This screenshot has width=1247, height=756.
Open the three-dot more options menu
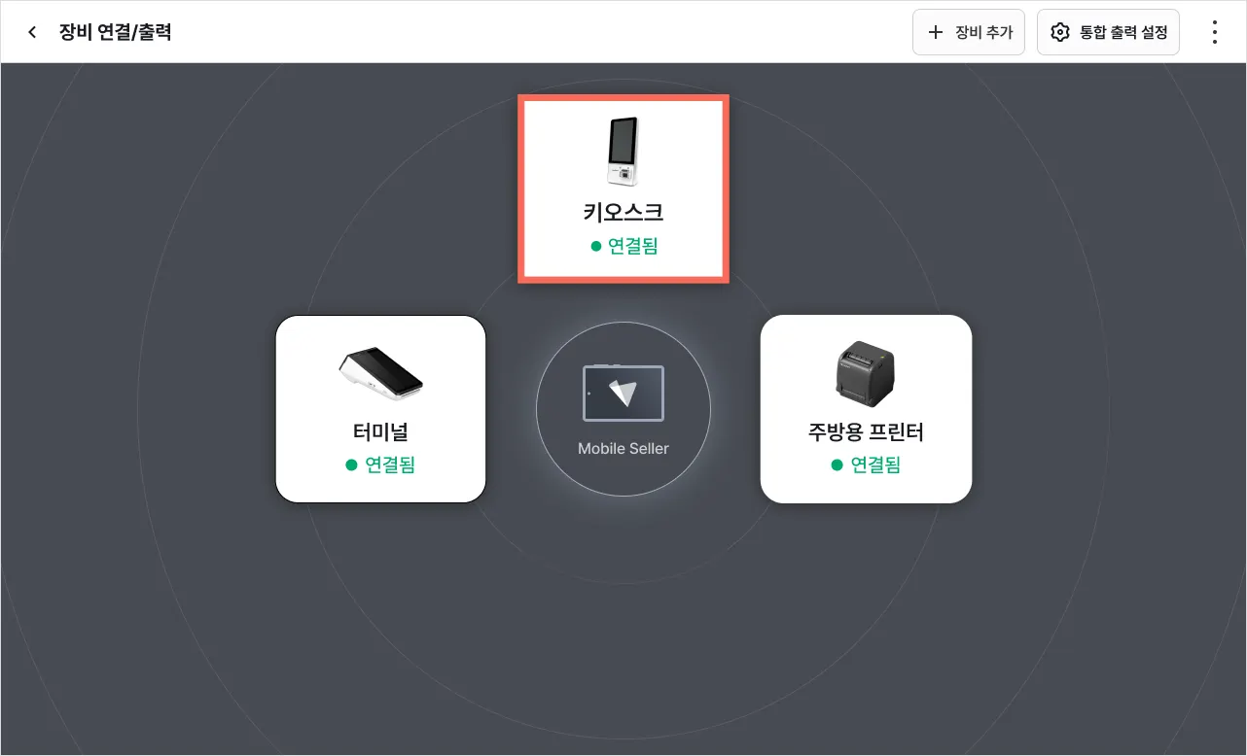click(x=1214, y=32)
